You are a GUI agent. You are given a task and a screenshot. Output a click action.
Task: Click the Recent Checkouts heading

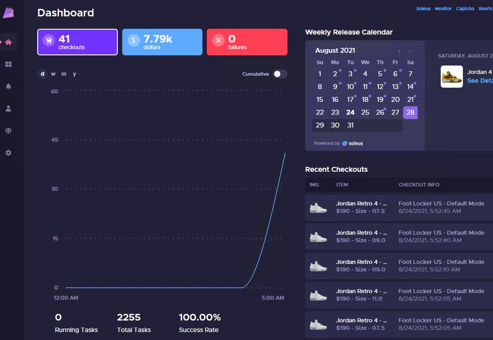point(336,170)
